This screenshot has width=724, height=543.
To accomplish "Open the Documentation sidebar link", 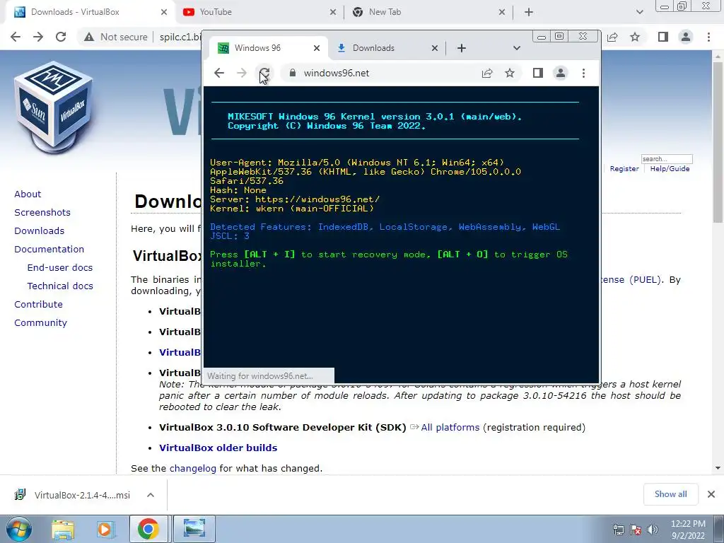I will [x=49, y=250].
